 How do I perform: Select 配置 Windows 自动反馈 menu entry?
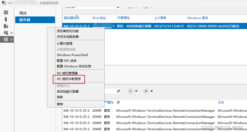click(74, 66)
